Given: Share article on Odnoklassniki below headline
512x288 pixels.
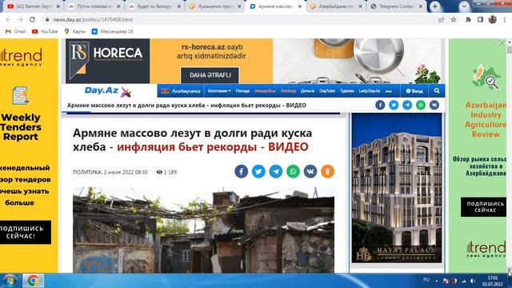Looking at the screenshot, I should [x=327, y=171].
